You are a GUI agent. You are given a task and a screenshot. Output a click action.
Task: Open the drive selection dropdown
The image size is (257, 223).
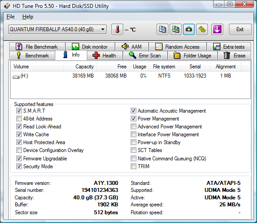pos(57,29)
